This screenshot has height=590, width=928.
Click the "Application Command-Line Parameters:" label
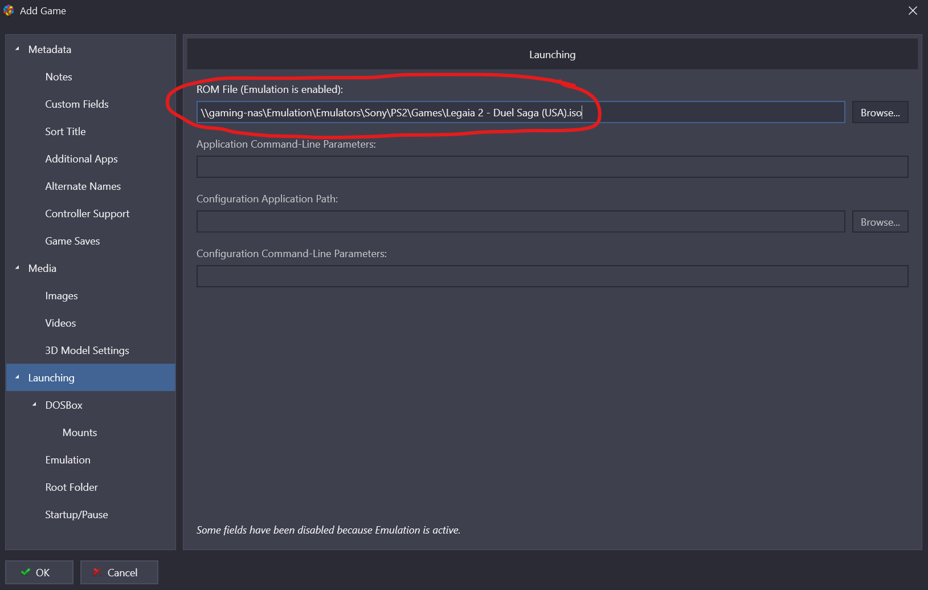286,144
